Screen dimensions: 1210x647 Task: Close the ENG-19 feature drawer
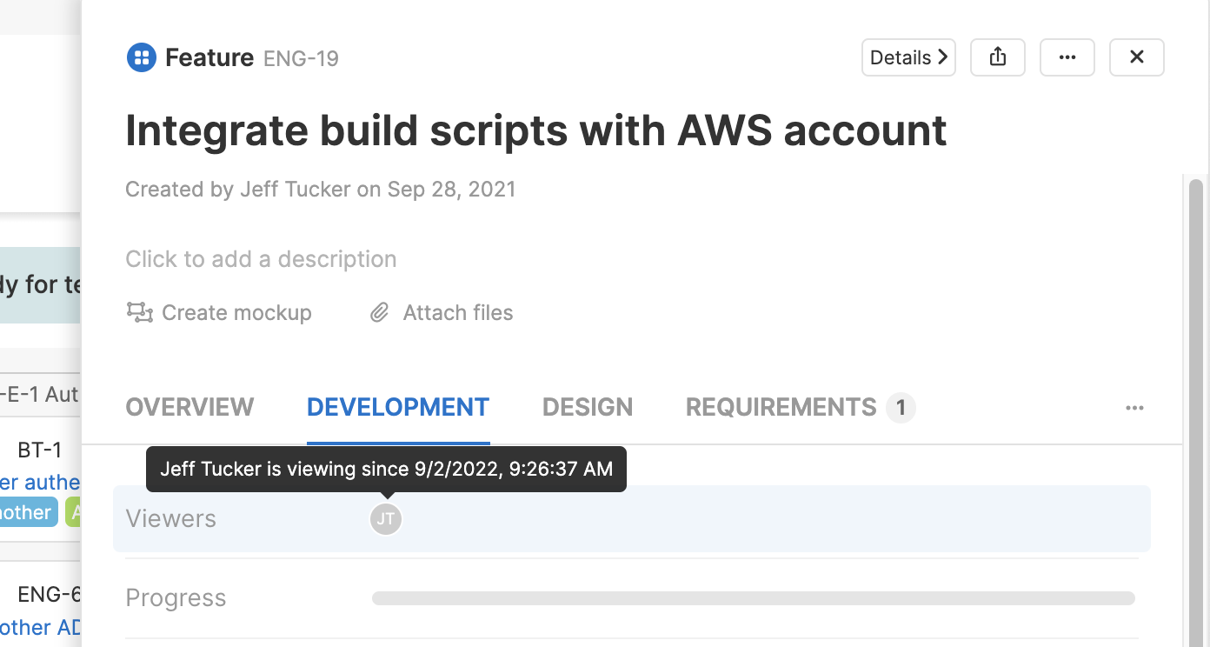[x=1136, y=57]
